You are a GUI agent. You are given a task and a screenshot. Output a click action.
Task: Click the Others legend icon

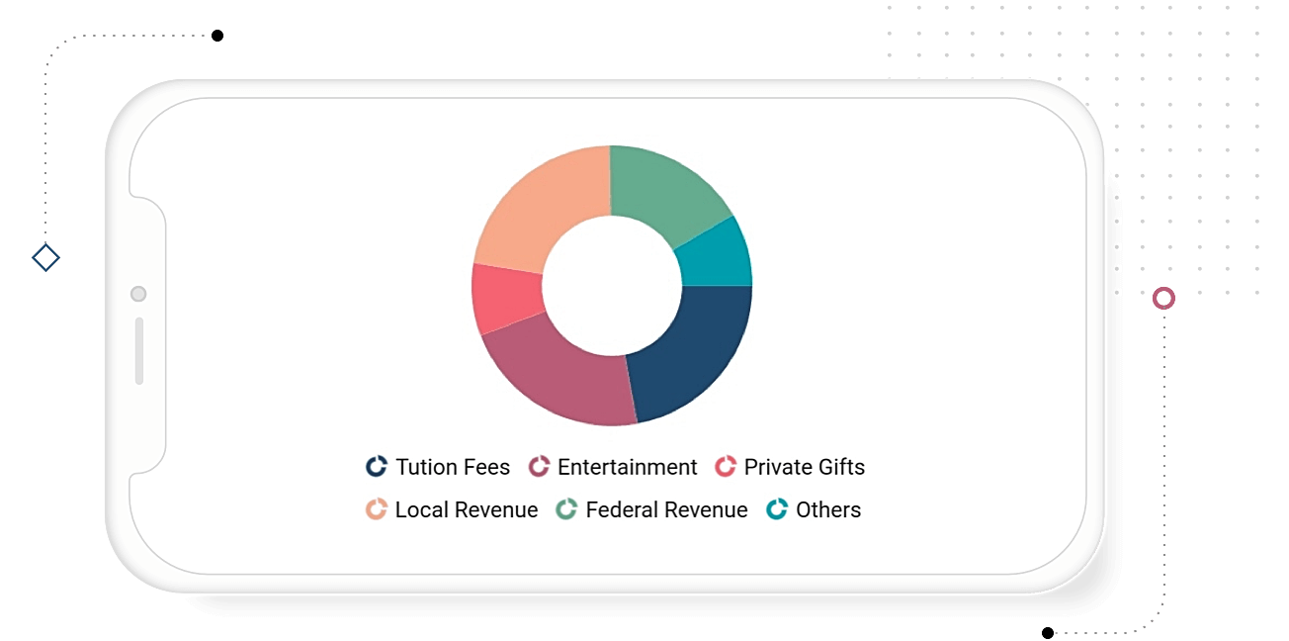(x=777, y=509)
